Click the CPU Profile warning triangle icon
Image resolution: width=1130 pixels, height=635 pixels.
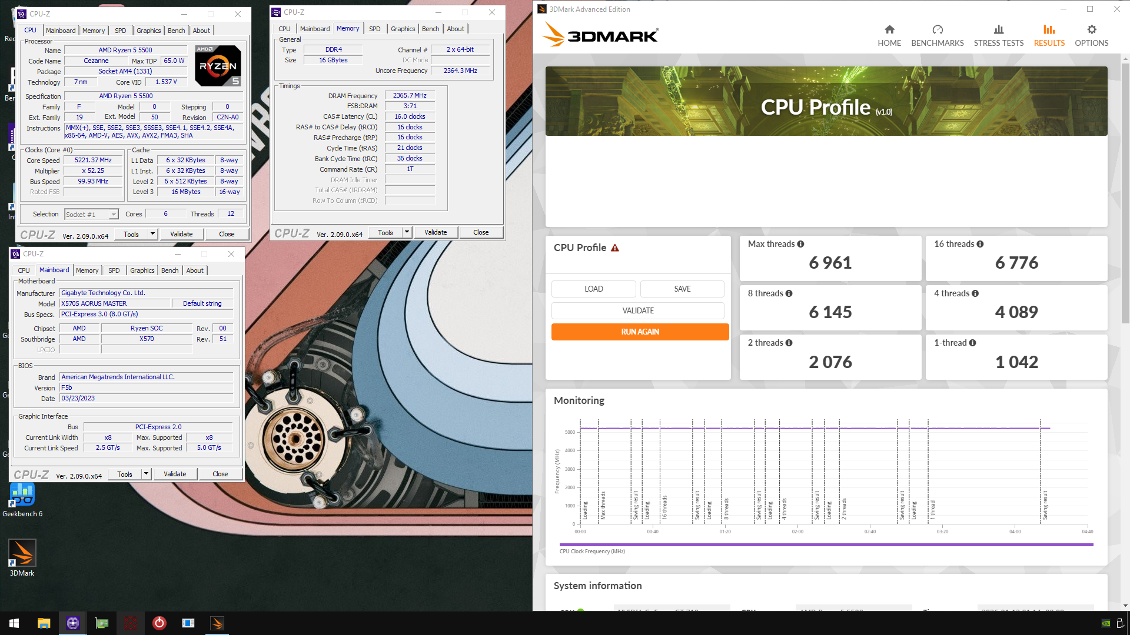tap(615, 248)
